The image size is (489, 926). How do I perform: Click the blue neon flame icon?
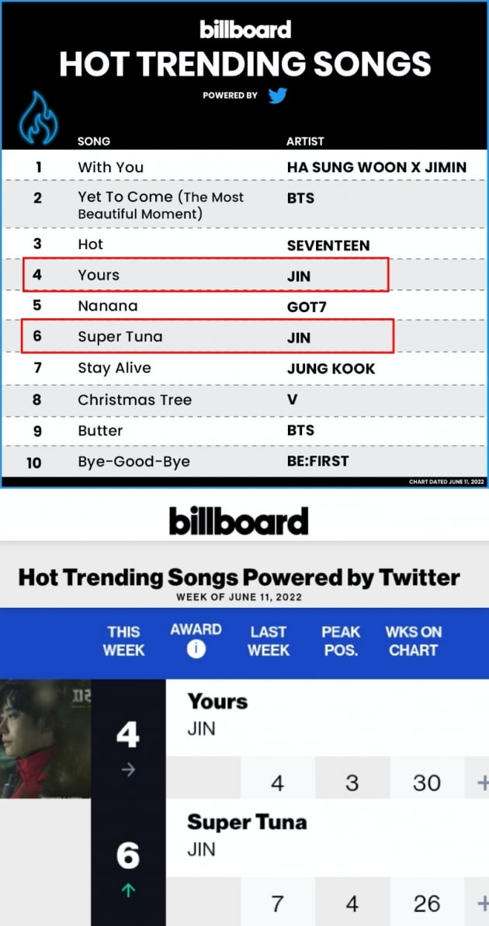(38, 117)
